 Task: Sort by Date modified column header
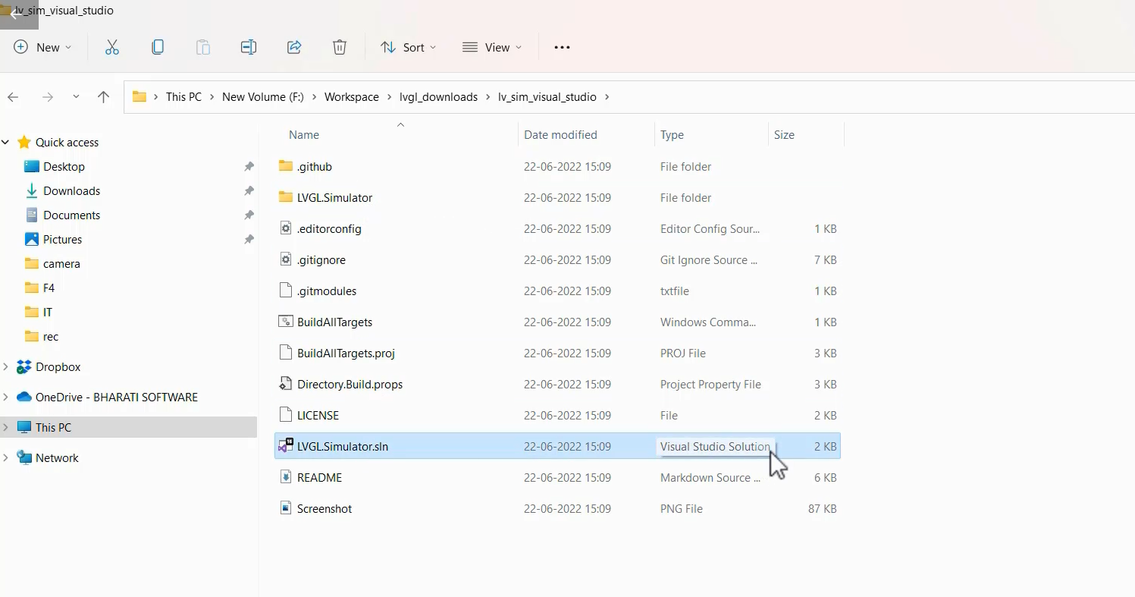tap(560, 134)
